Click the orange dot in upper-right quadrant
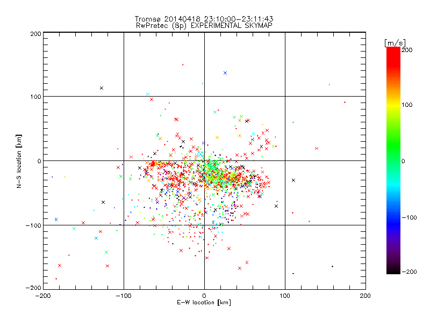This screenshot has width=430, height=322. pyautogui.click(x=329, y=85)
